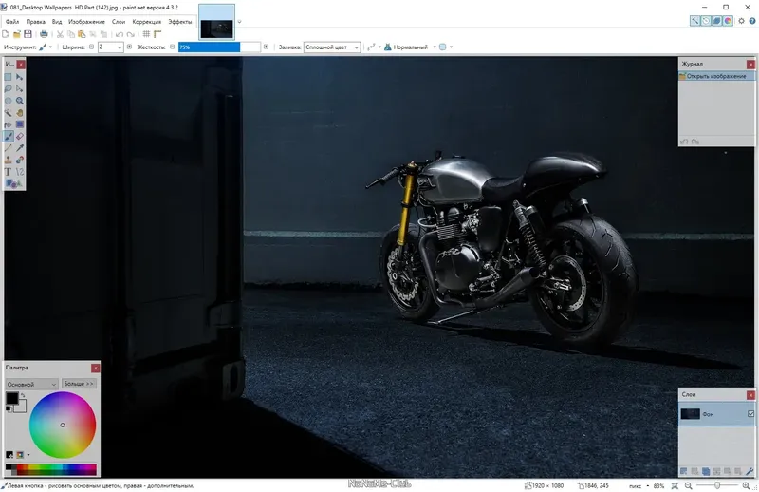This screenshot has width=759, height=492.
Task: Toggle the Colors window button at top right
Action: click(x=728, y=20)
